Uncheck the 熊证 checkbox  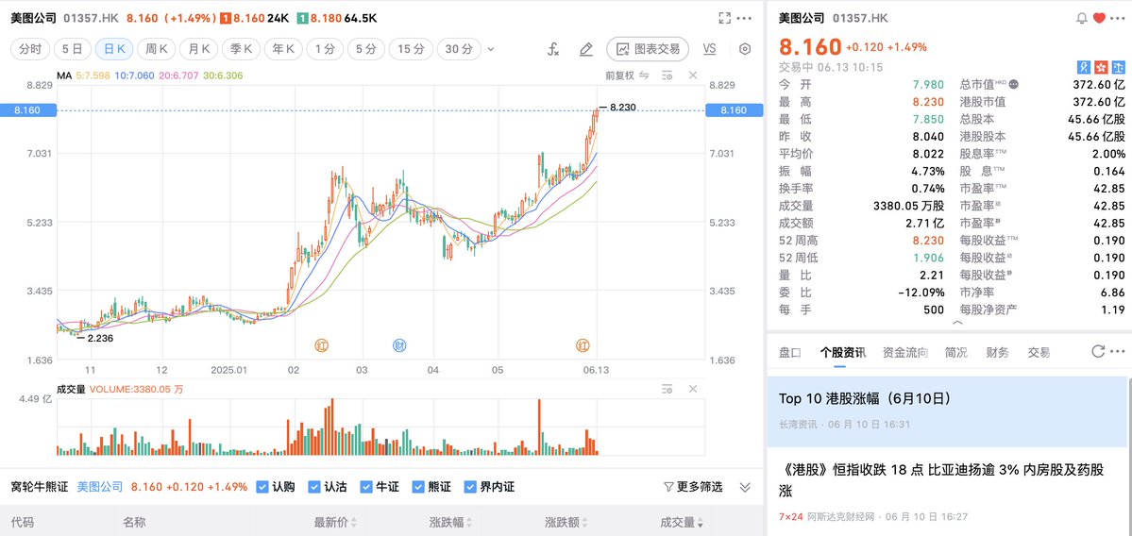click(x=418, y=487)
